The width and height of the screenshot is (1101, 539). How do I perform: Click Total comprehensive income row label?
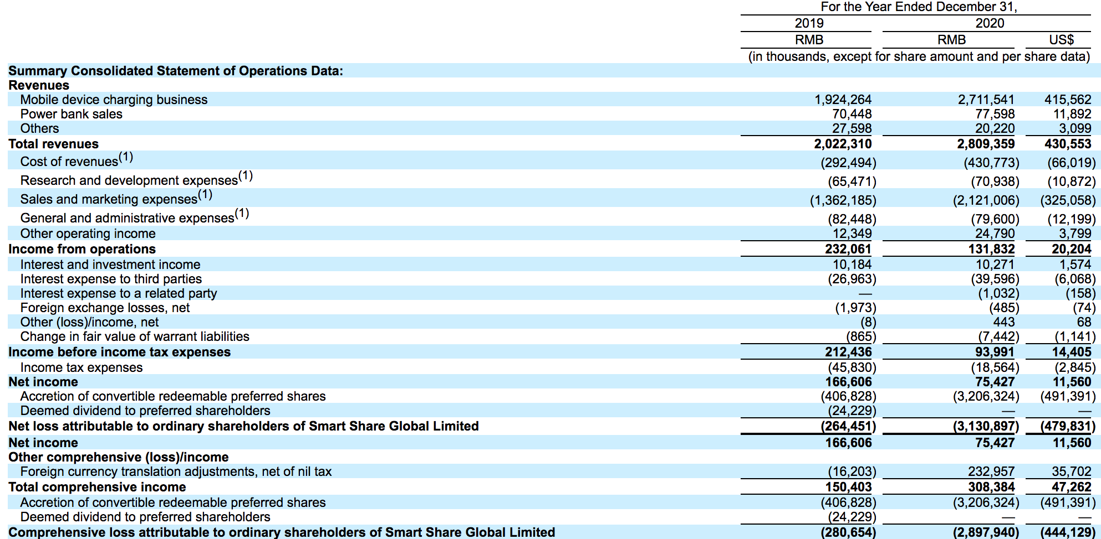click(97, 487)
